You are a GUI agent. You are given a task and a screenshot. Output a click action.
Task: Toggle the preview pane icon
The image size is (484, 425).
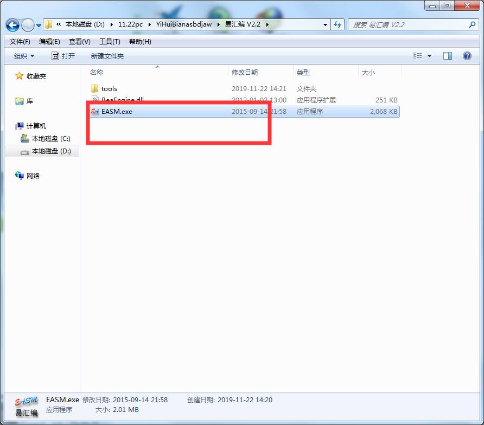tap(448, 56)
